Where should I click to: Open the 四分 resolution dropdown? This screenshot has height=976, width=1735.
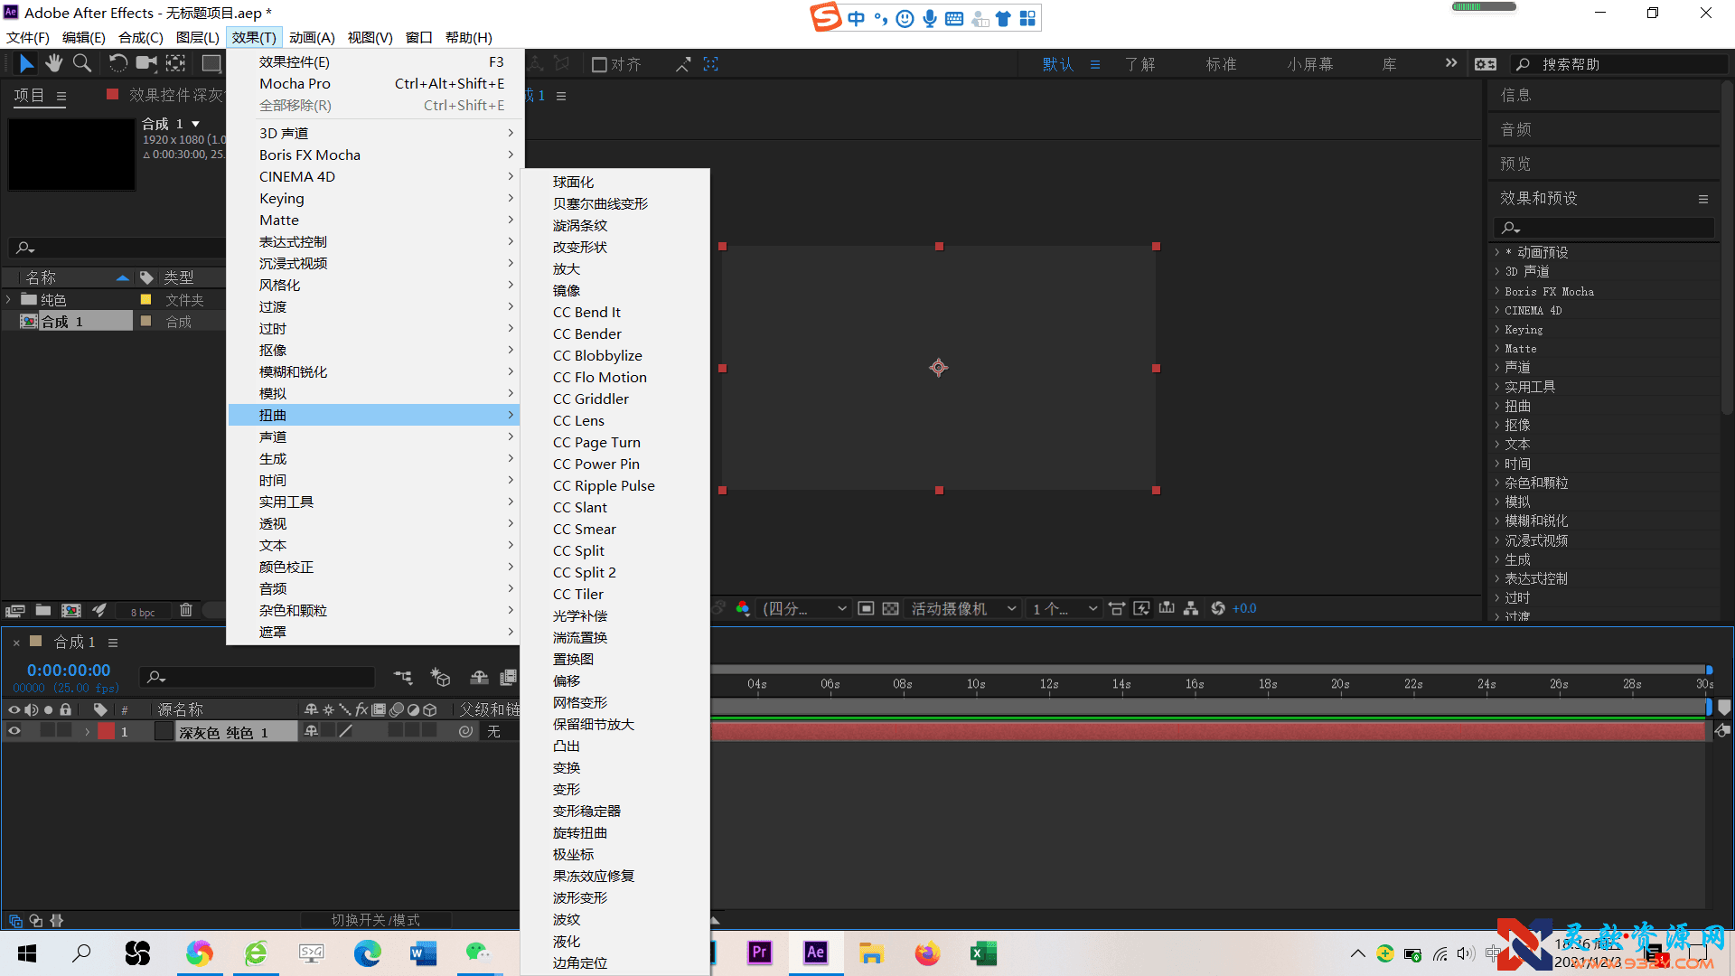804,608
